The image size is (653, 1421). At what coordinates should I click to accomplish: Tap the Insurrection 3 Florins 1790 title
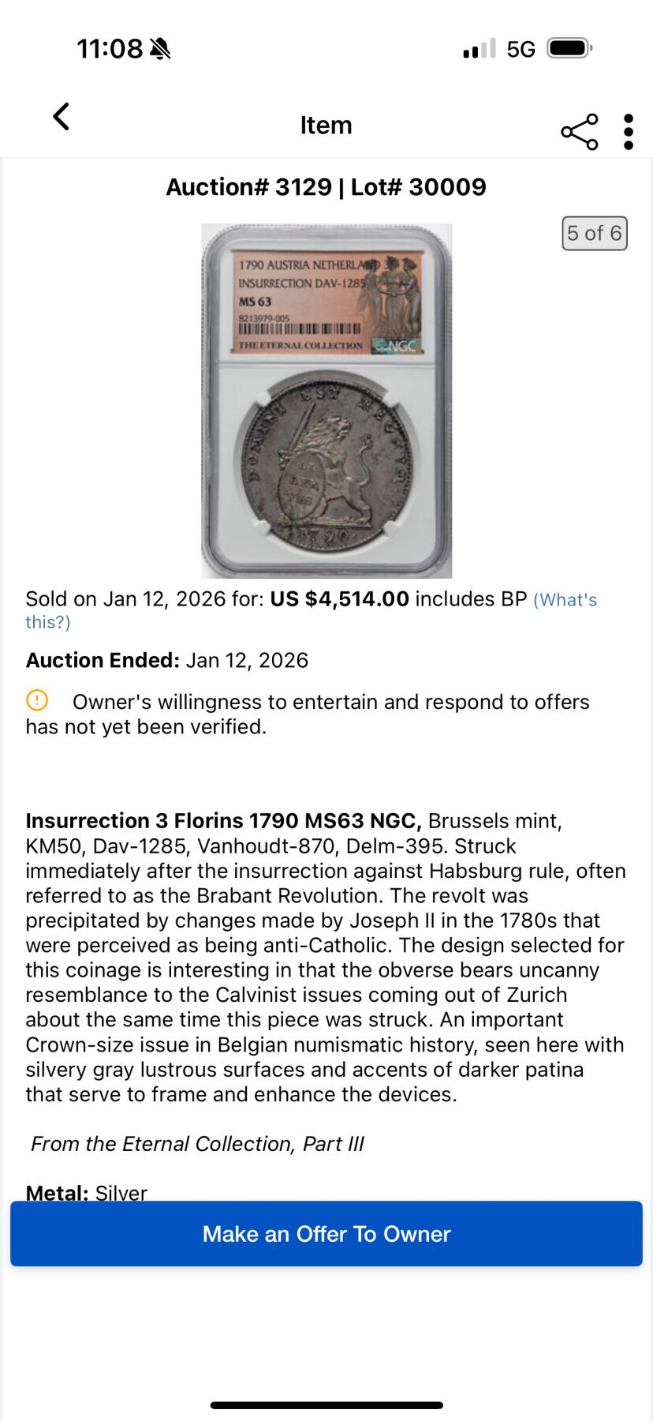pos(223,821)
